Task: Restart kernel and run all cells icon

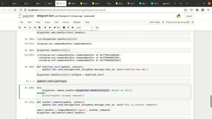Action: (x=73, y=28)
